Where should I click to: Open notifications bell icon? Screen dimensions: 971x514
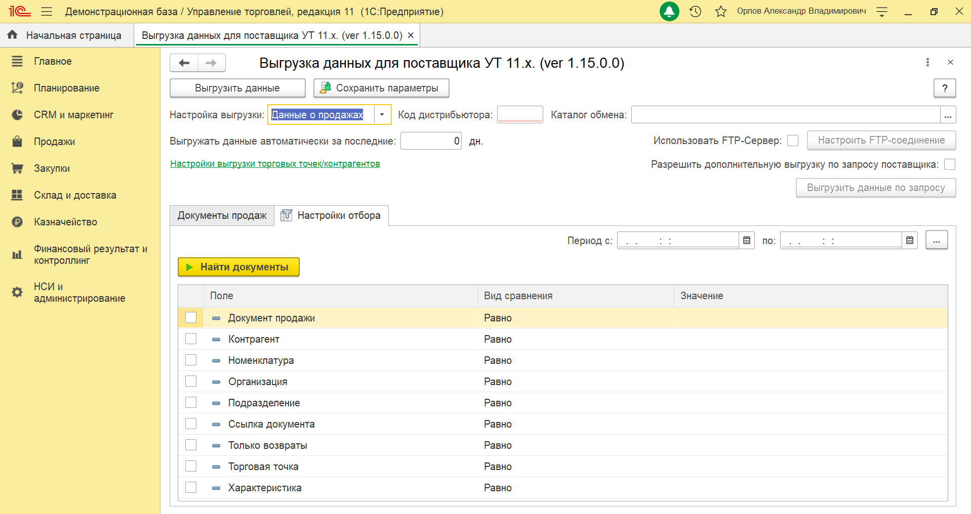coord(669,11)
